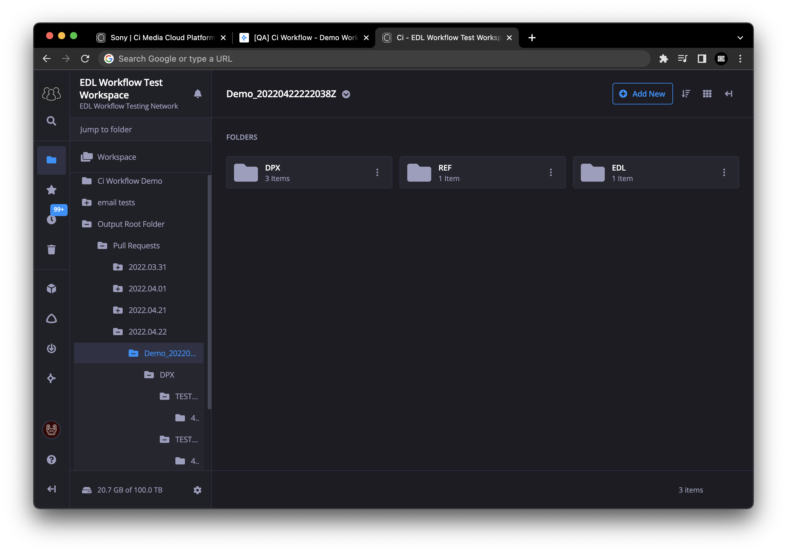This screenshot has width=787, height=553.
Task: Toggle Chrome side panel icon
Action: point(702,59)
